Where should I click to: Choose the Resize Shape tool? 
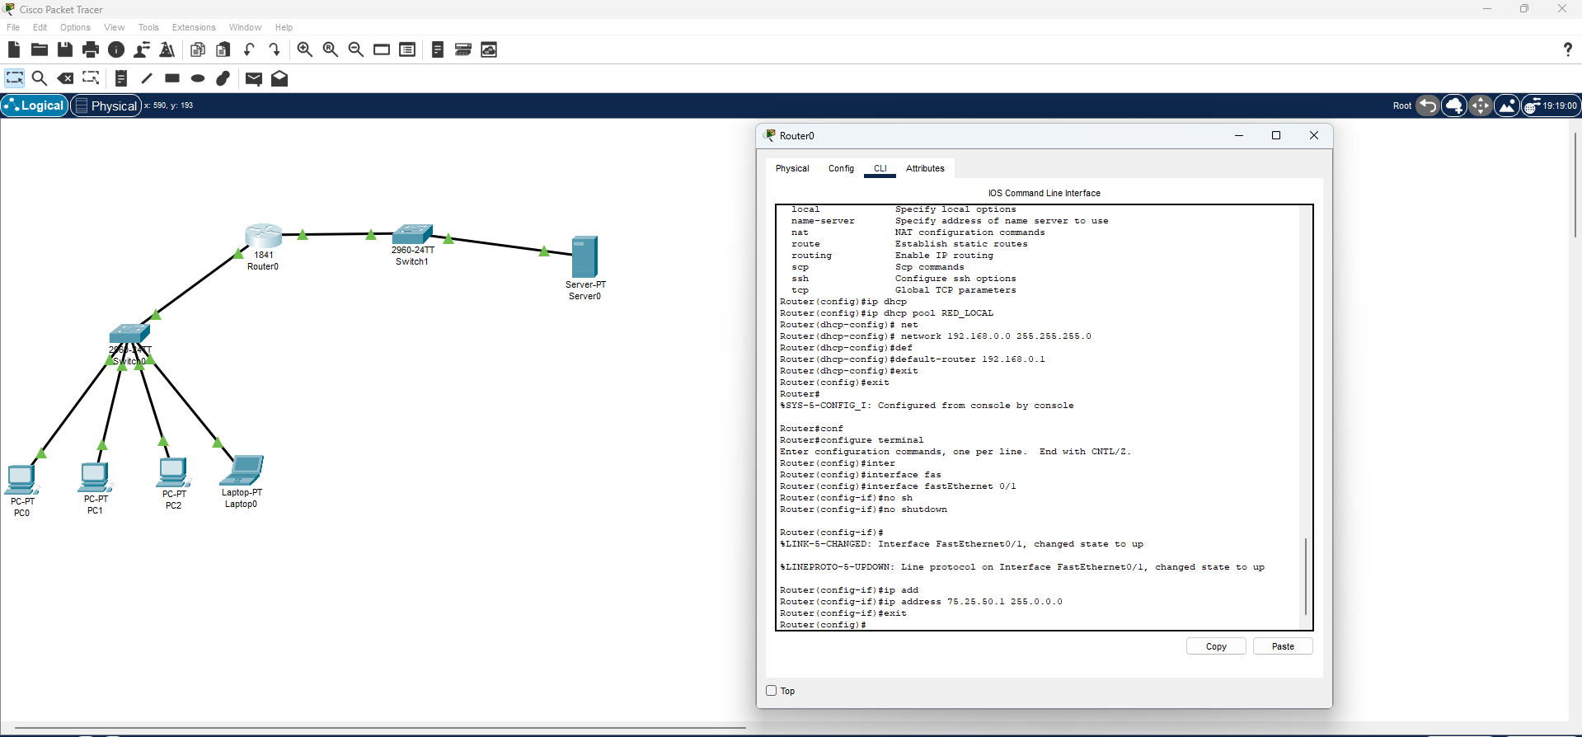click(91, 78)
